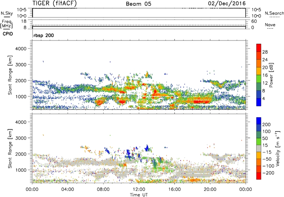The image size is (284, 197).
Task: Click the '08:00' time axis label
Action: pos(103,190)
